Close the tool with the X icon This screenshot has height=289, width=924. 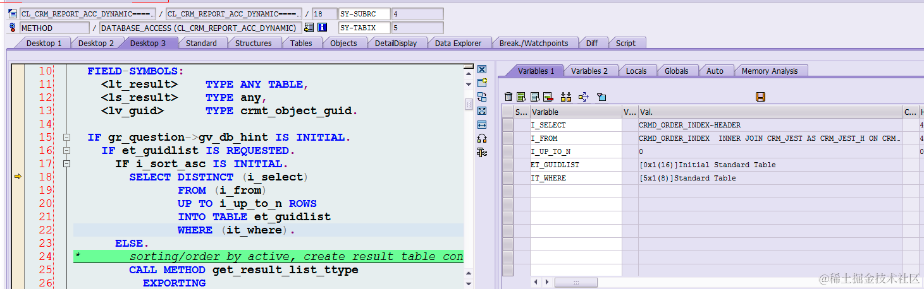pyautogui.click(x=482, y=69)
